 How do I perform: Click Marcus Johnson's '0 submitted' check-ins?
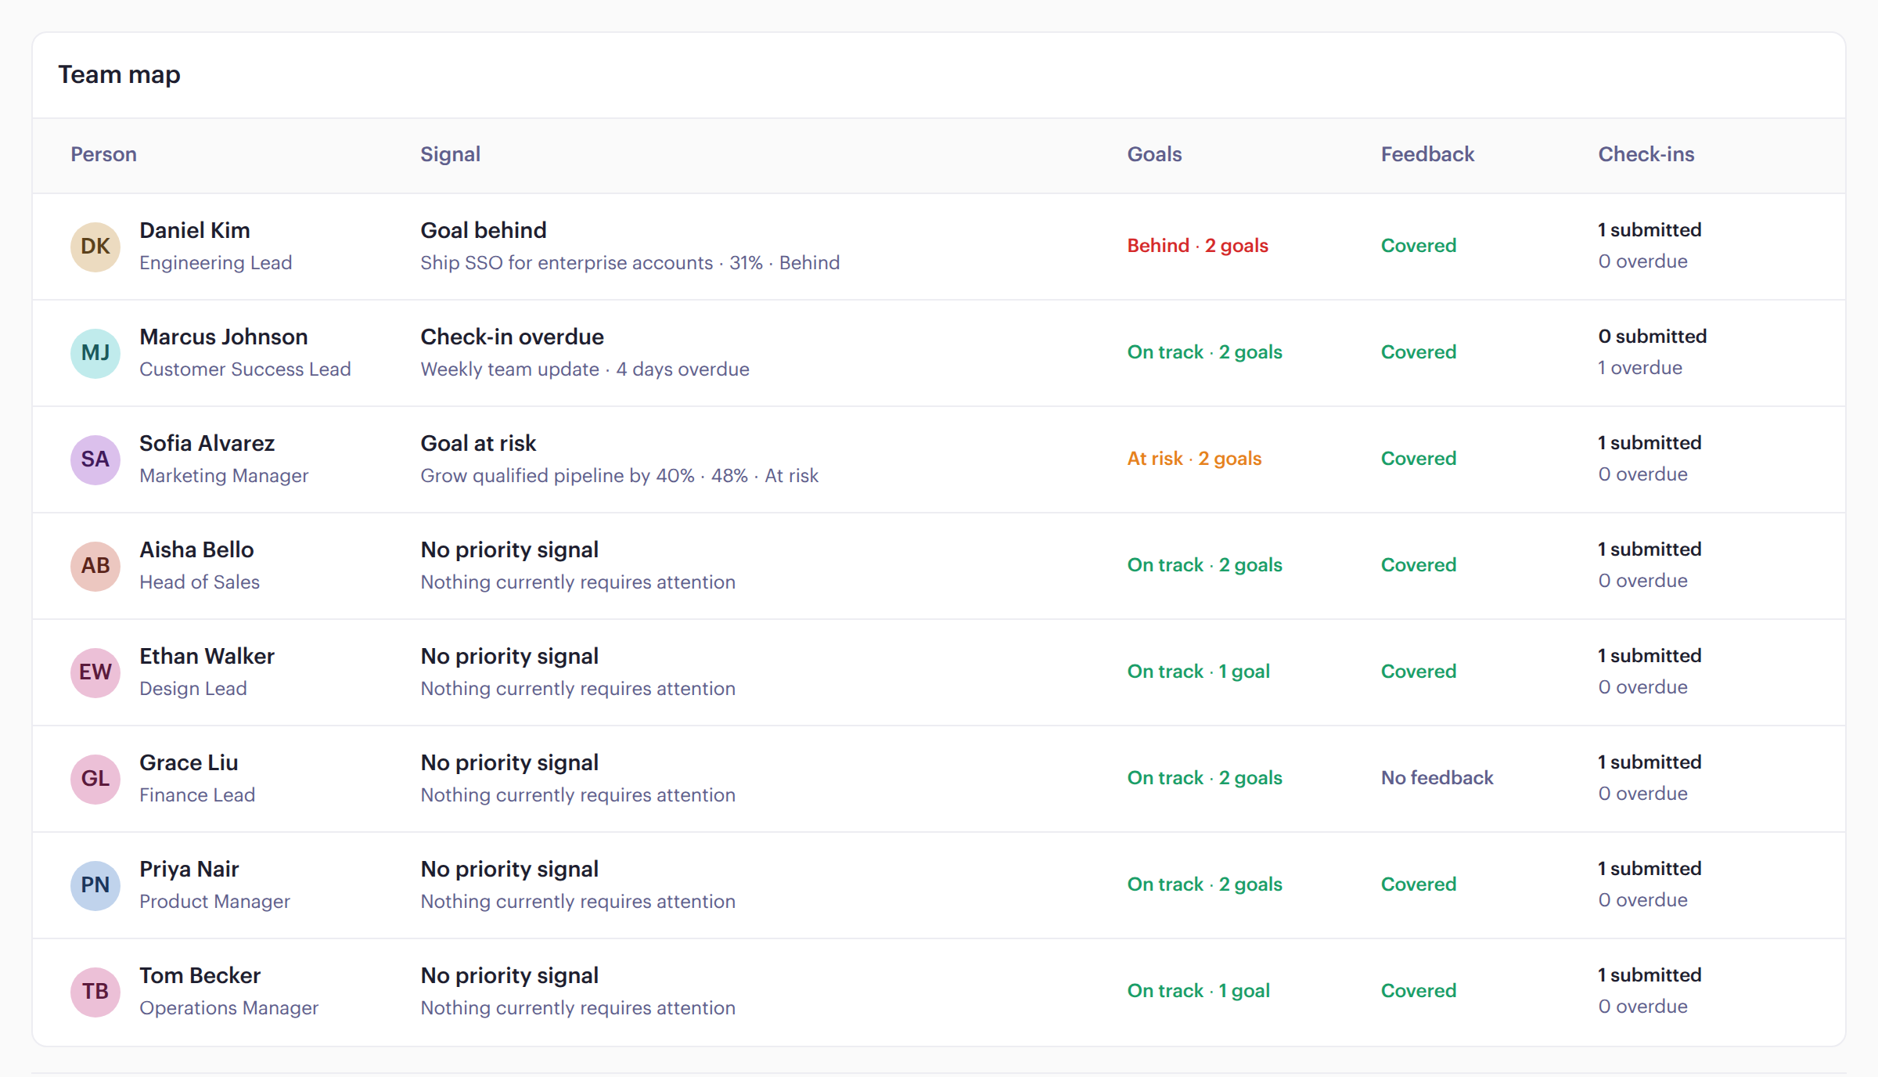click(x=1652, y=337)
